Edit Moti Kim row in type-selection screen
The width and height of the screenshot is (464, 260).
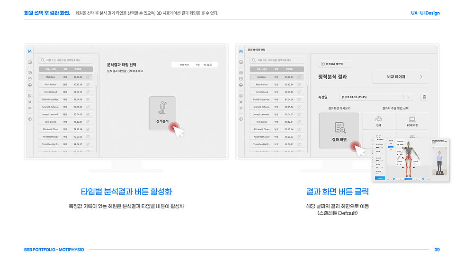(88, 77)
